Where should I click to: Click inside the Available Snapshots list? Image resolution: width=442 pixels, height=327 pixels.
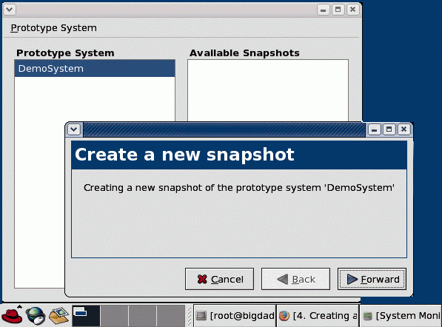[268, 90]
